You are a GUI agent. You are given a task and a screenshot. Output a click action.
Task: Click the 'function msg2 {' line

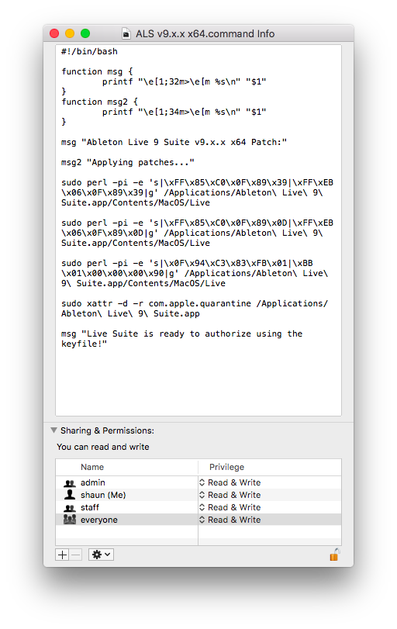tap(99, 102)
